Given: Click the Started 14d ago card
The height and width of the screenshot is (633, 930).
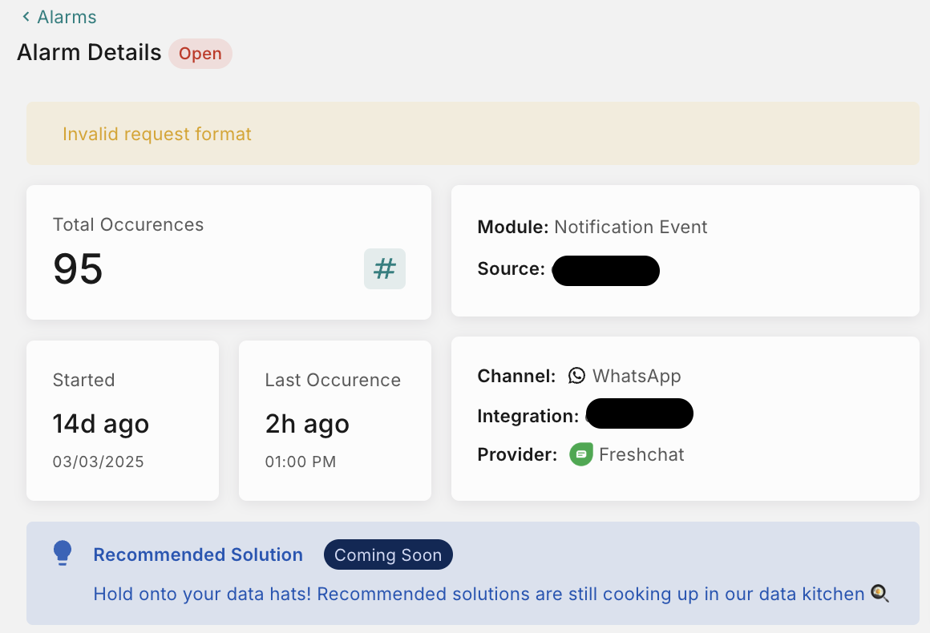Looking at the screenshot, I should click(123, 421).
